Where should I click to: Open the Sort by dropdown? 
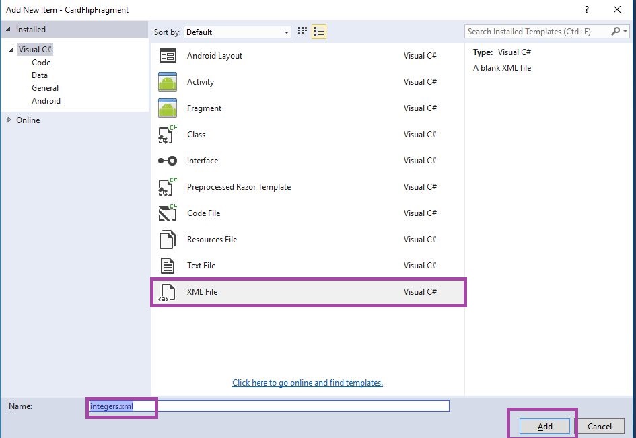click(x=238, y=32)
